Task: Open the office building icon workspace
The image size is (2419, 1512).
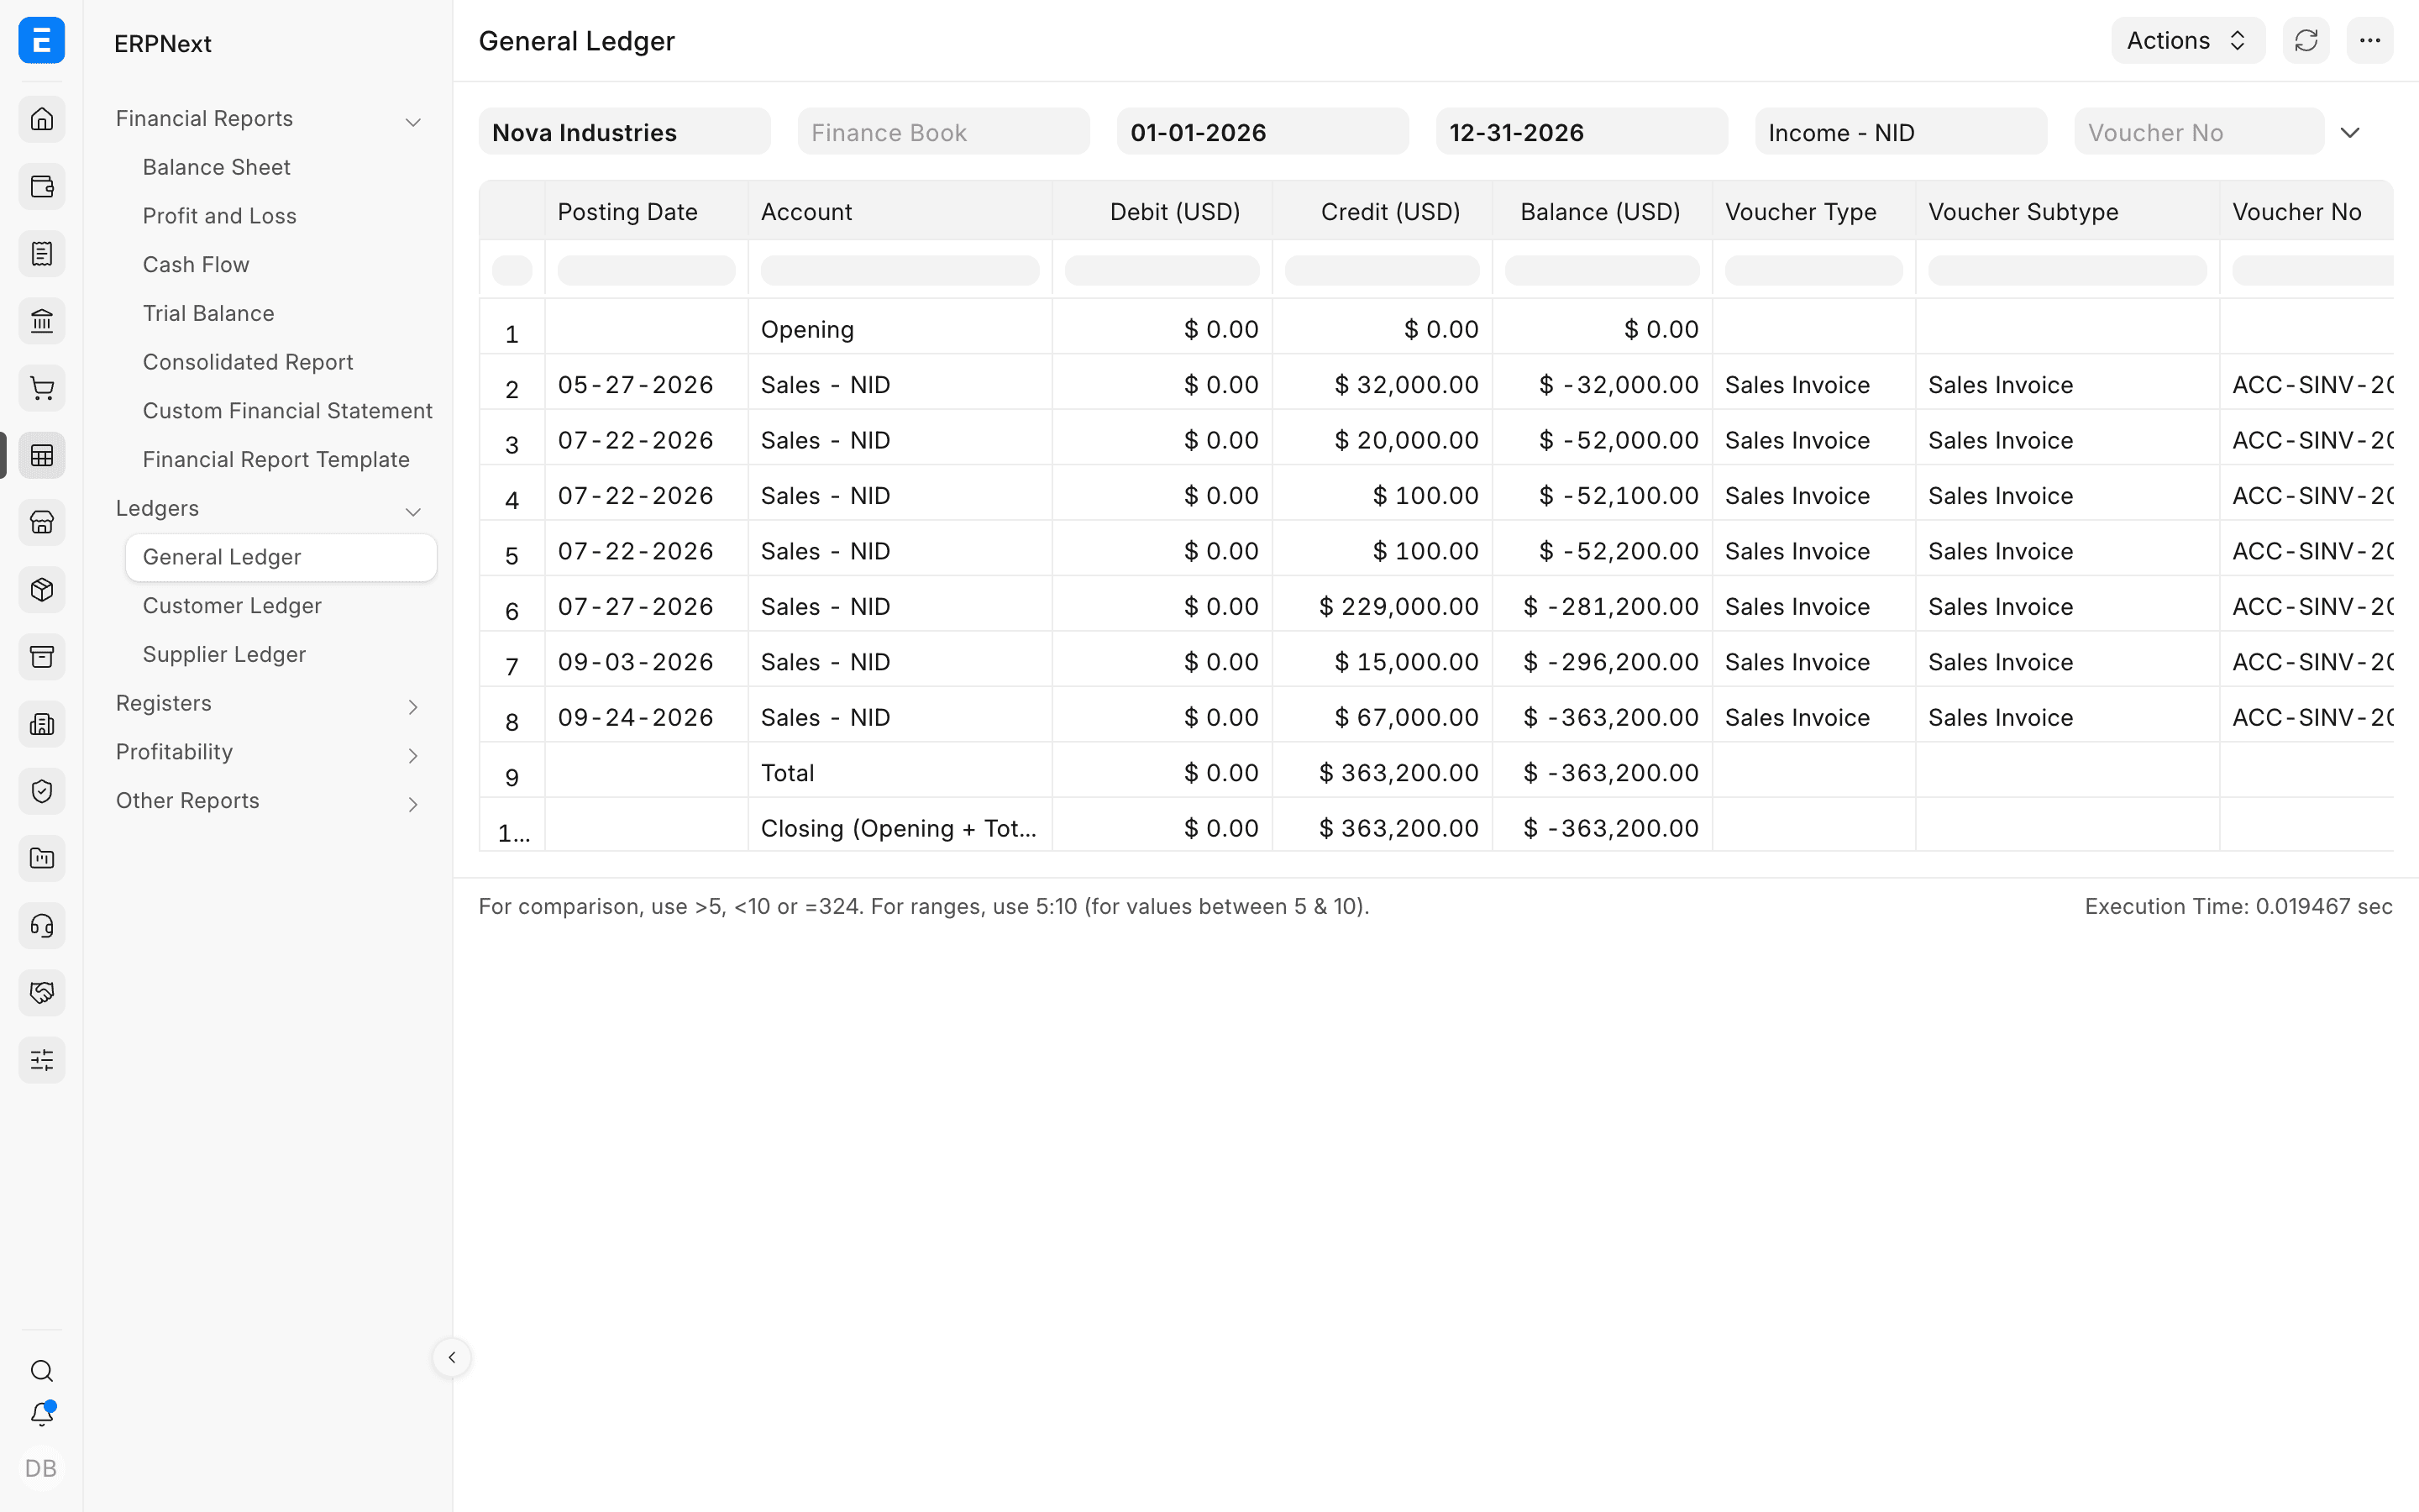Action: (42, 724)
